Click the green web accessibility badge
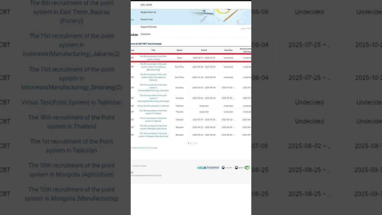 coord(247,168)
